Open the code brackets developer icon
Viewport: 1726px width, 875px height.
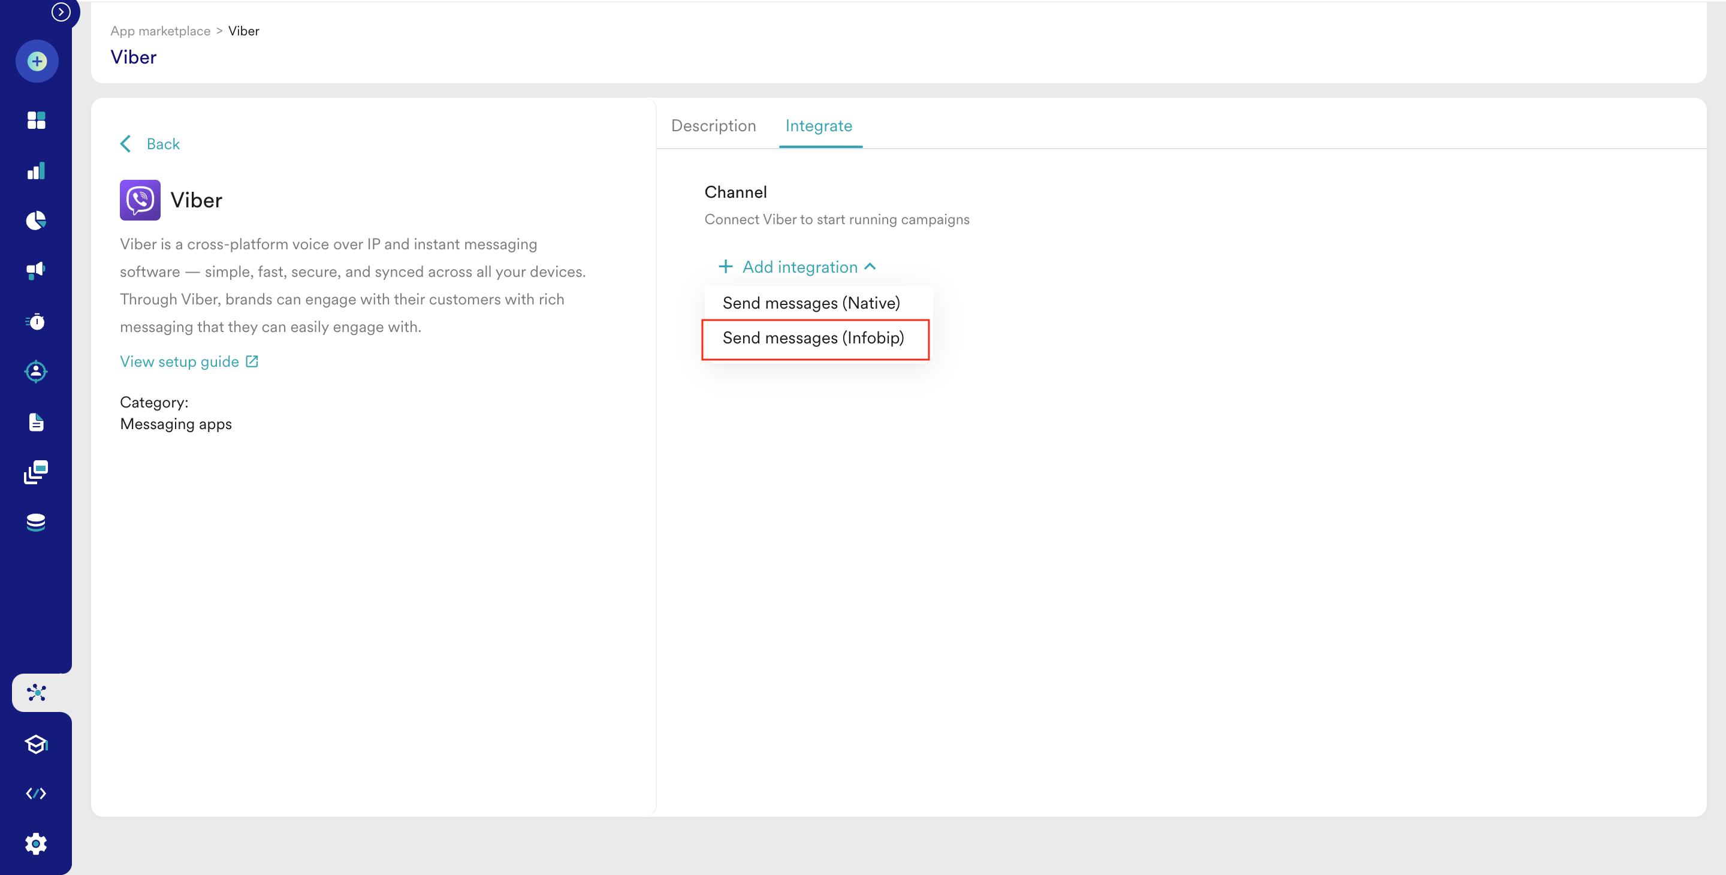tap(36, 794)
